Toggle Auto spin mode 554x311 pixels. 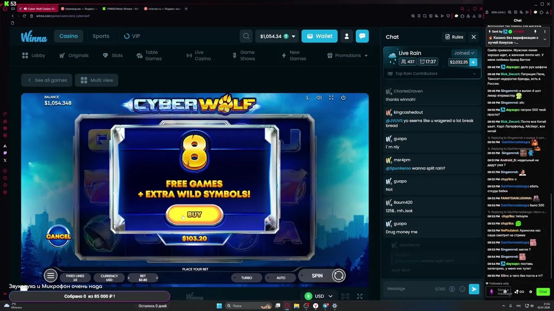coord(281,278)
